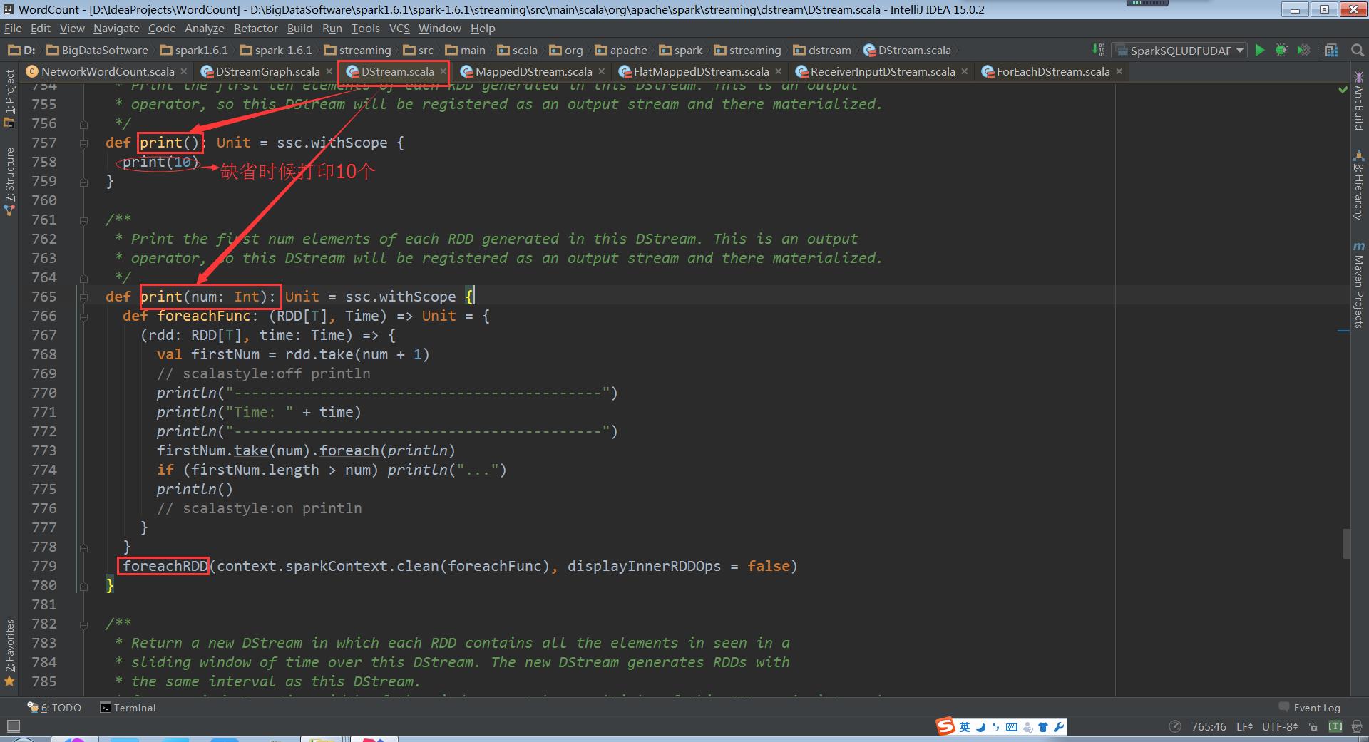Run the SparkSQLUDFUDAF configuration with the green play button
Viewport: 1369px width, 742px height.
point(1260,50)
